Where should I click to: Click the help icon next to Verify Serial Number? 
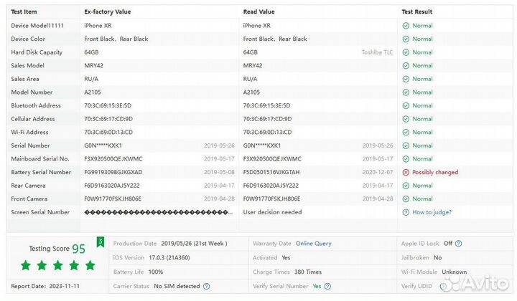pos(327,286)
